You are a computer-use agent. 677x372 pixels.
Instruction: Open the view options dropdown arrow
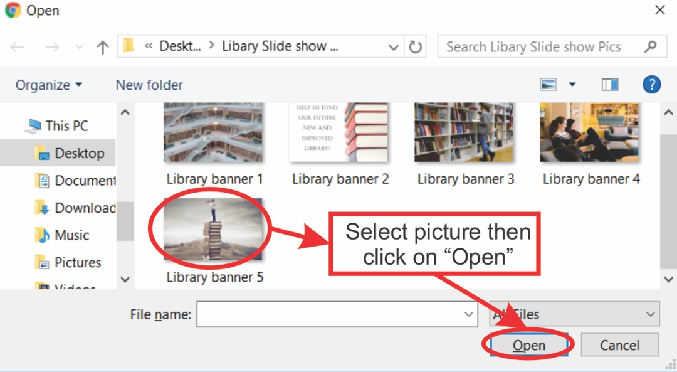pos(572,84)
